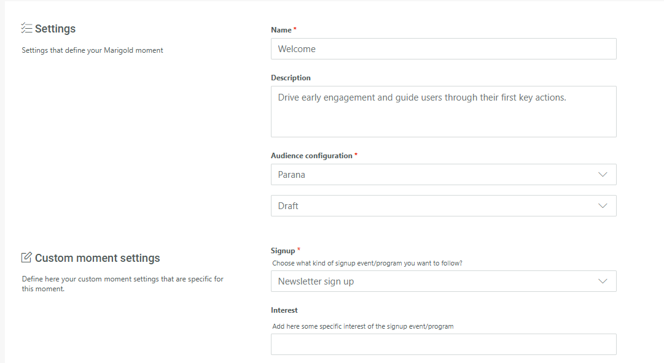
Task: Click the Name field label
Action: [x=281, y=30]
